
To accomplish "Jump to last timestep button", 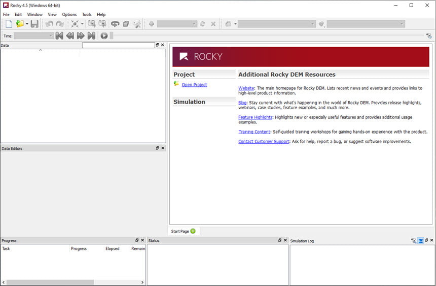I will [x=91, y=36].
